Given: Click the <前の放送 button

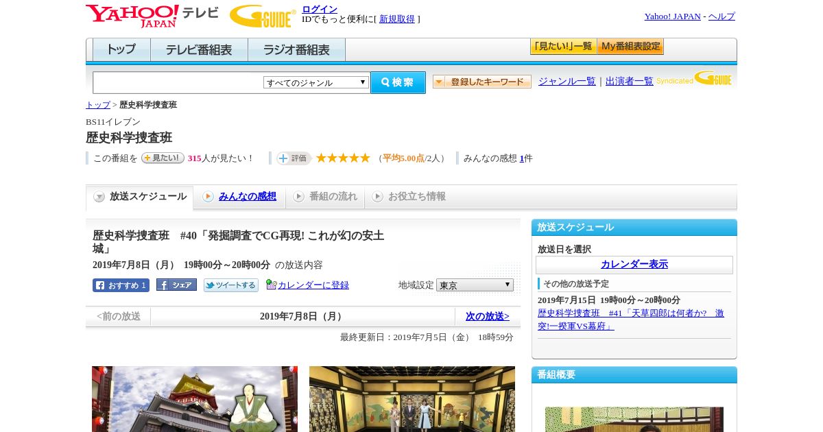Looking at the screenshot, I should [x=119, y=316].
